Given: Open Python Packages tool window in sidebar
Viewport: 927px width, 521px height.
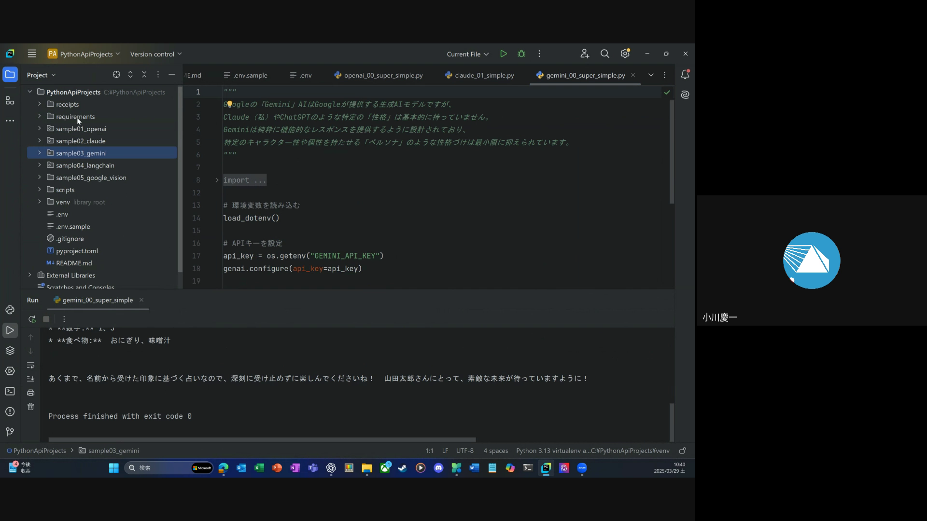Looking at the screenshot, I should coord(10,351).
